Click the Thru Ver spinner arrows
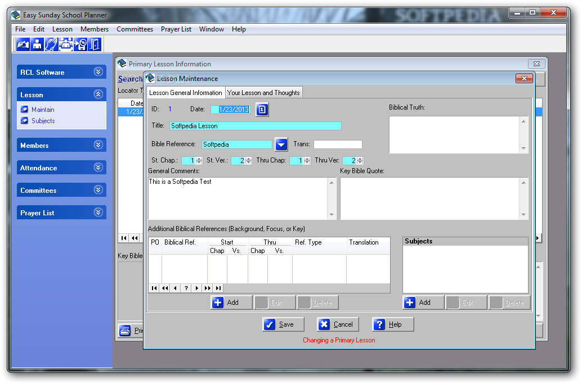582x384 pixels. 360,160
